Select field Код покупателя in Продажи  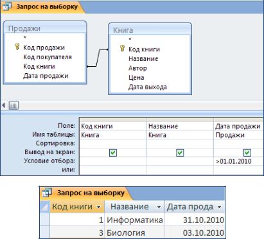(x=48, y=57)
